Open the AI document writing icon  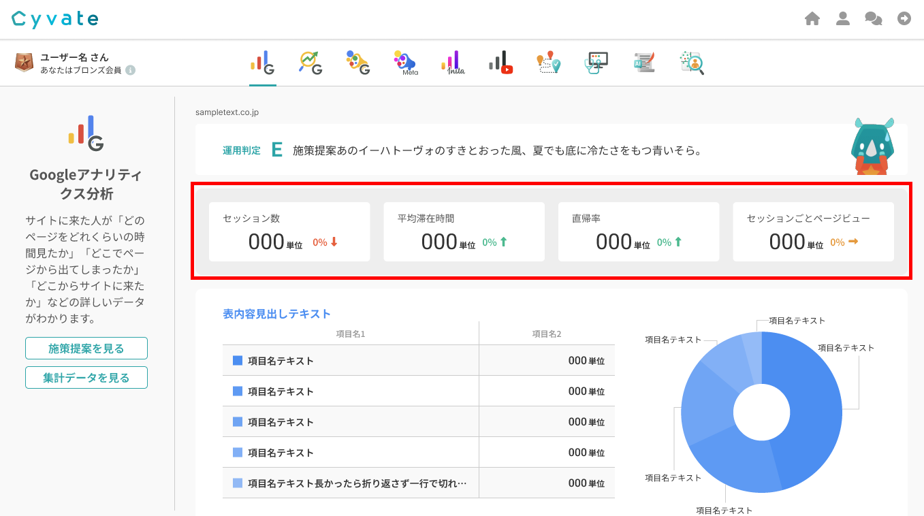pos(644,63)
